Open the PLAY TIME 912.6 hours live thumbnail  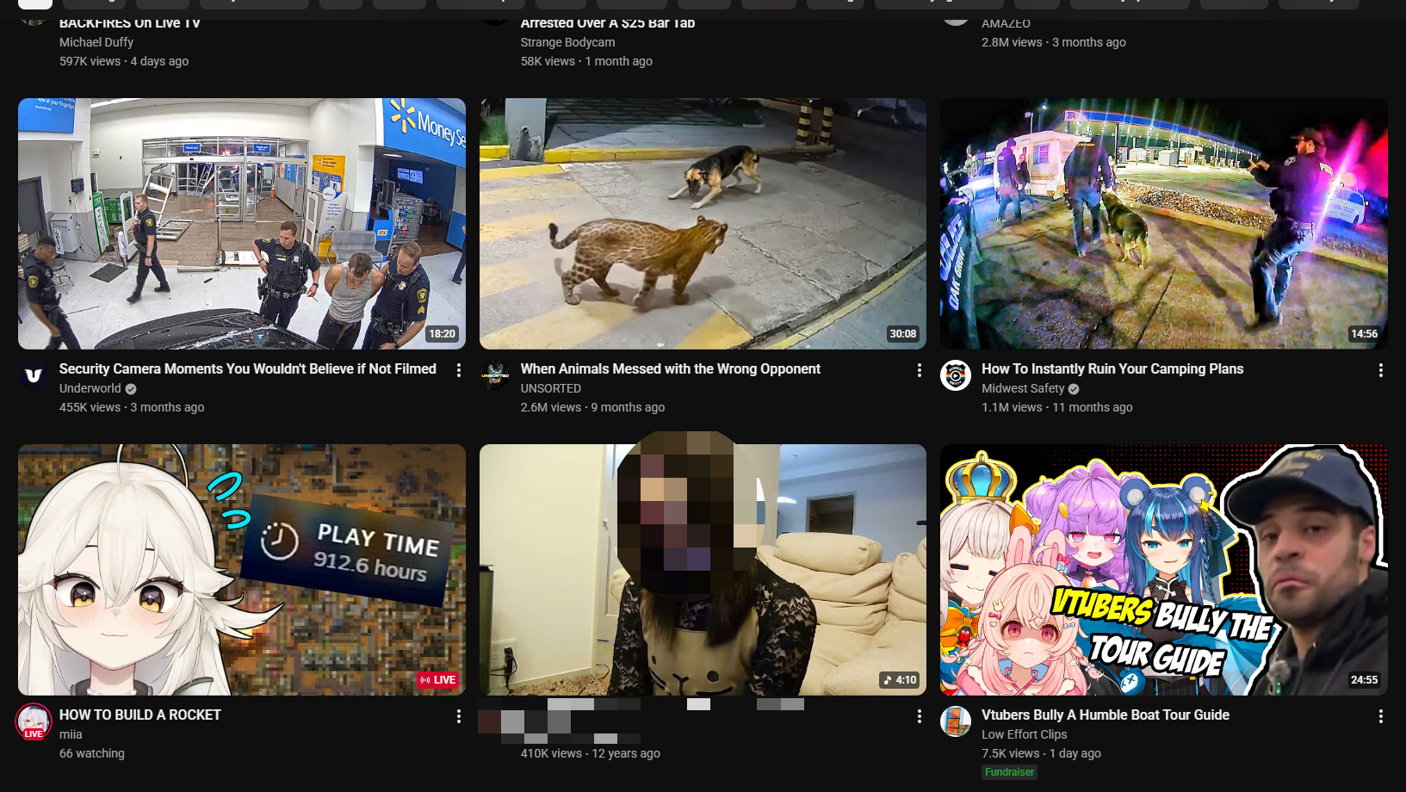(242, 570)
